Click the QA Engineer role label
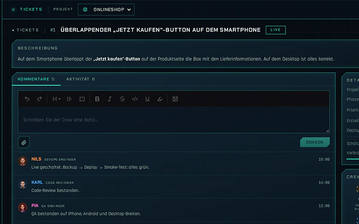Viewport: 359px width, 224px height. click(53, 206)
